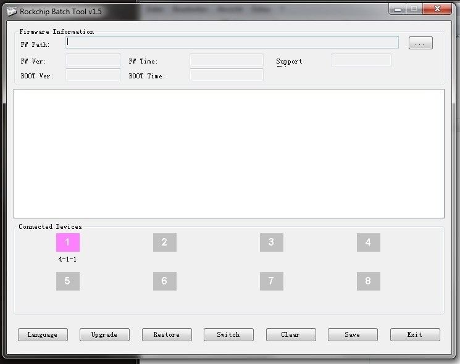Select device slot 5
The height and width of the screenshot is (364, 460).
(68, 281)
